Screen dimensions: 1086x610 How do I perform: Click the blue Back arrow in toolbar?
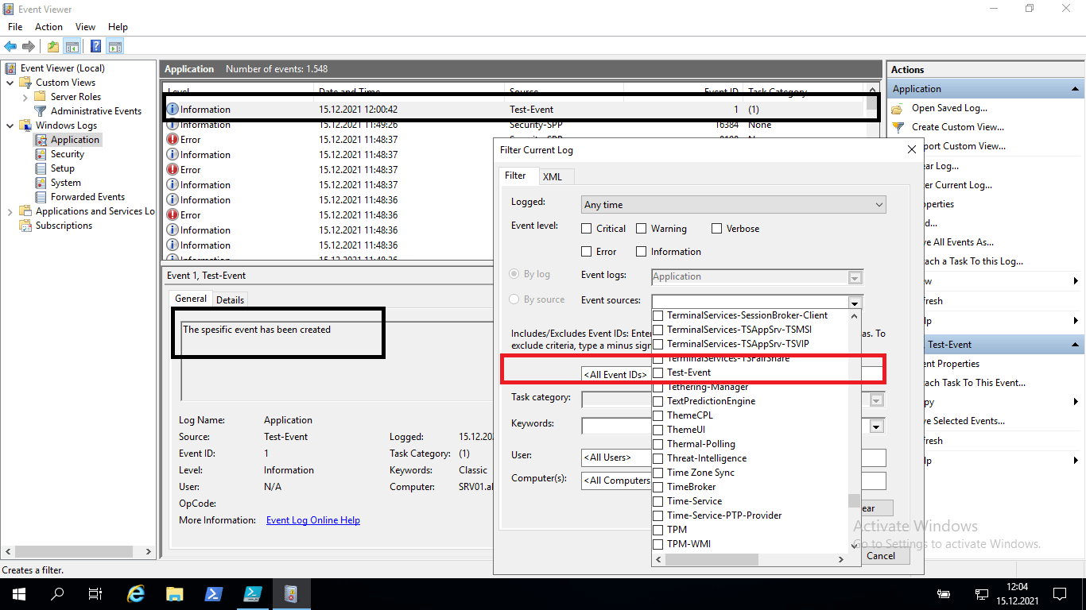[x=10, y=47]
